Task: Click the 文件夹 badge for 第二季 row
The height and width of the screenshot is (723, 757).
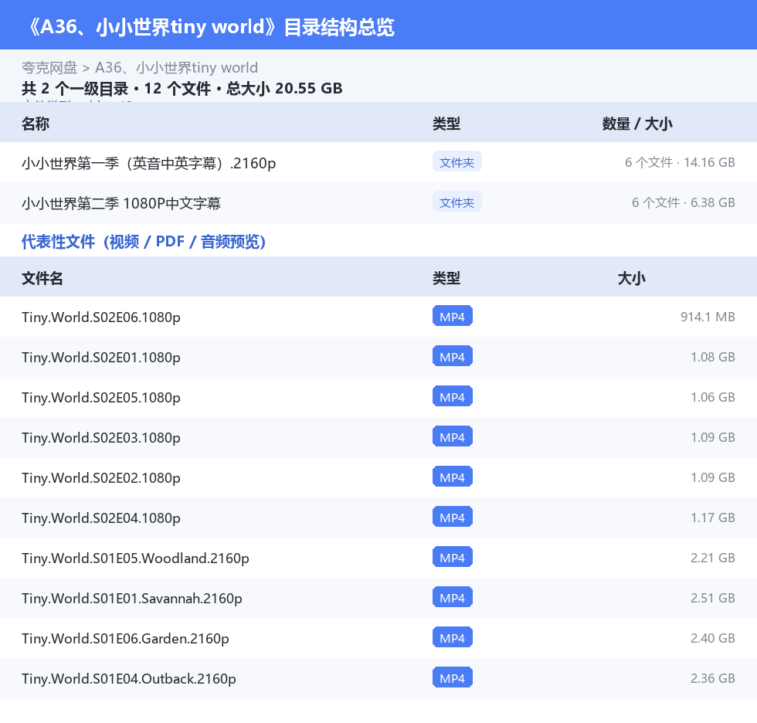Action: [457, 202]
